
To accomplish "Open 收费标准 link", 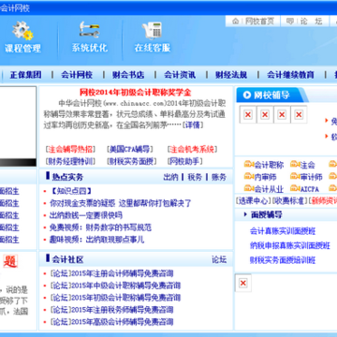I will pos(289,201).
